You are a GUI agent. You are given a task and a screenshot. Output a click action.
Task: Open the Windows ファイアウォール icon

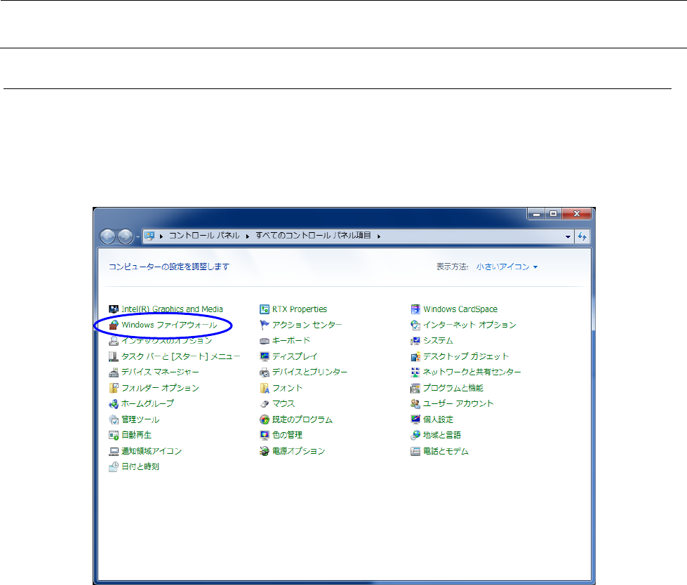point(114,325)
